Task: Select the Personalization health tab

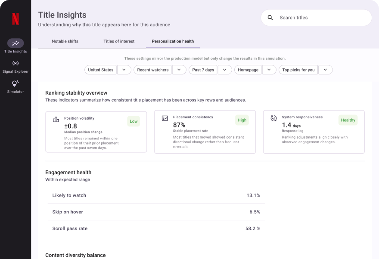Action: point(173,41)
